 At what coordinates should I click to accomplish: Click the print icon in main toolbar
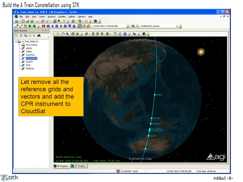tap(55, 21)
